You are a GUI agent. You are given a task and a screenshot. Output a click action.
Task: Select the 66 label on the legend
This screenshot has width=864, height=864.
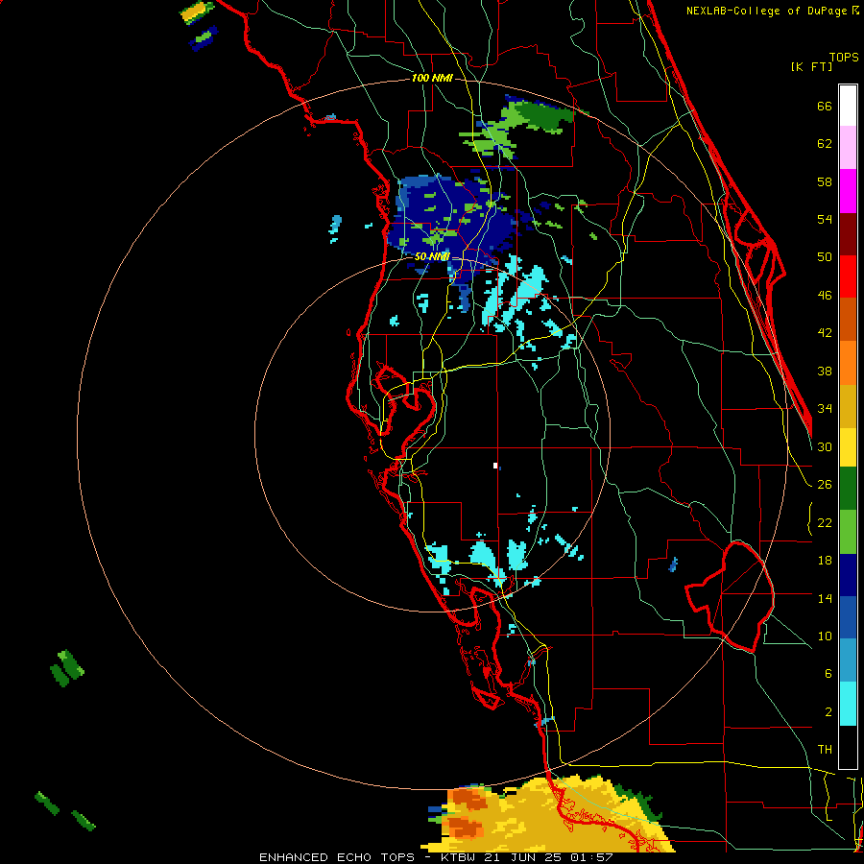click(x=825, y=107)
